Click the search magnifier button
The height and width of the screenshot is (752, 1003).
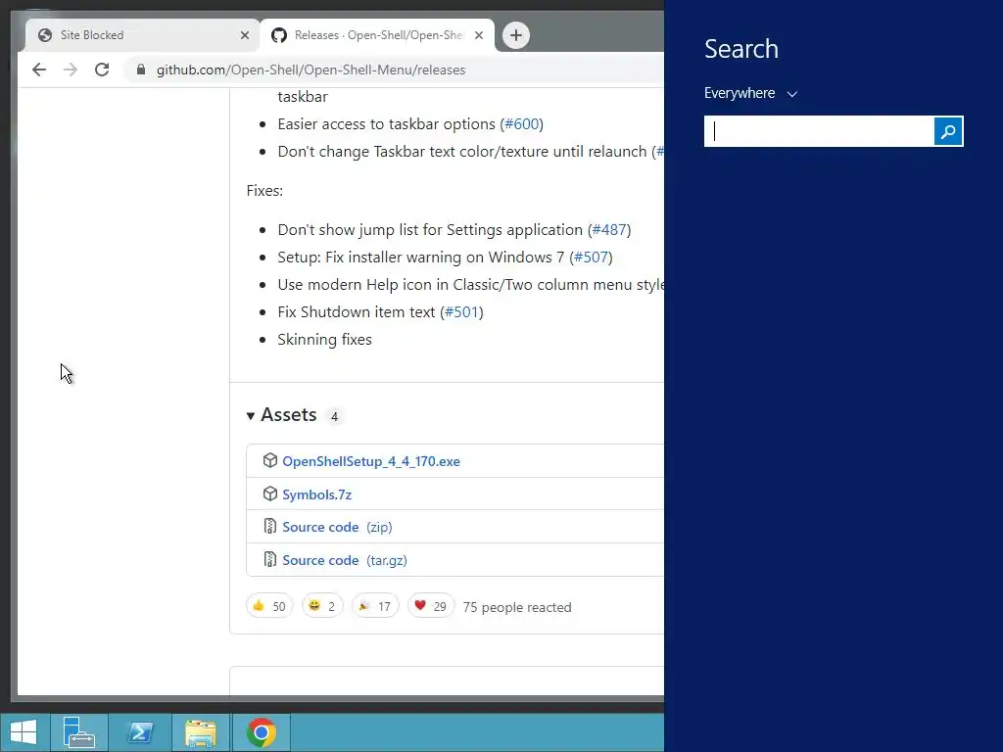point(948,131)
